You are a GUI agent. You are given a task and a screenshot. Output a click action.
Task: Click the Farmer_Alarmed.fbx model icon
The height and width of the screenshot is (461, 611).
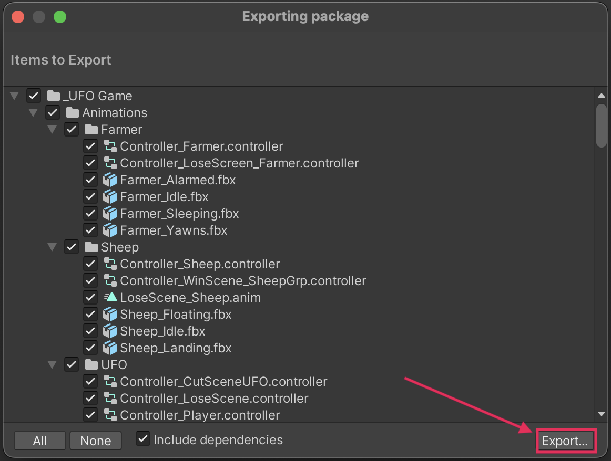[x=110, y=180]
